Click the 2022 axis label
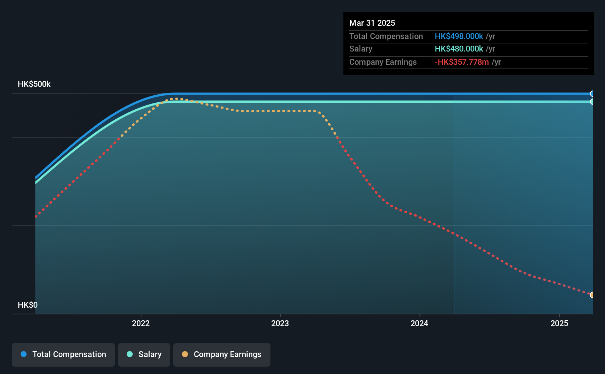 tap(141, 323)
